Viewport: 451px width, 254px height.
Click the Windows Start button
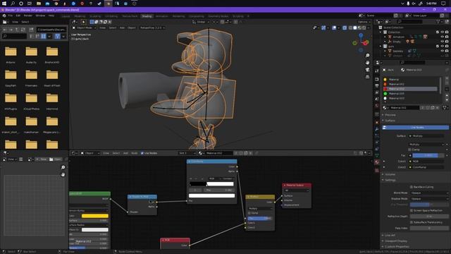click(x=4, y=4)
